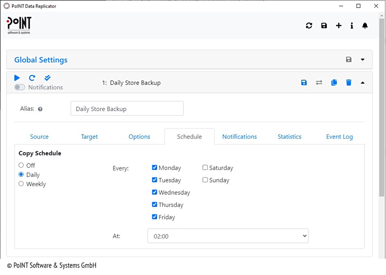
Task: Open notifications bell icon
Action: (365, 26)
